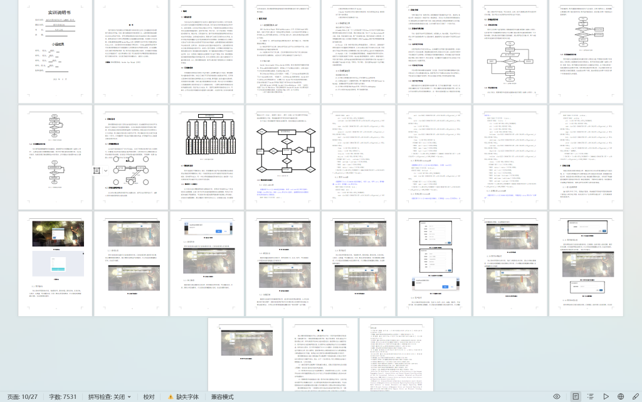
Task: Click 字数: 7531 word count
Action: coord(63,397)
